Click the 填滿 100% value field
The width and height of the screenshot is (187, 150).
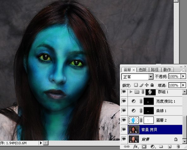tap(175, 85)
